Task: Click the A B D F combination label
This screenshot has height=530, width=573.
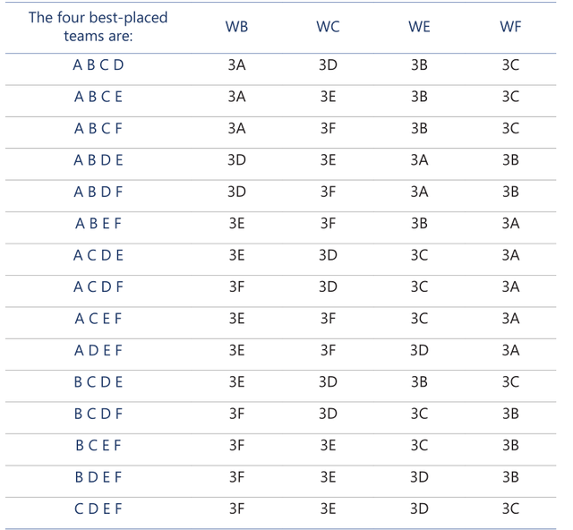Action: pyautogui.click(x=98, y=192)
